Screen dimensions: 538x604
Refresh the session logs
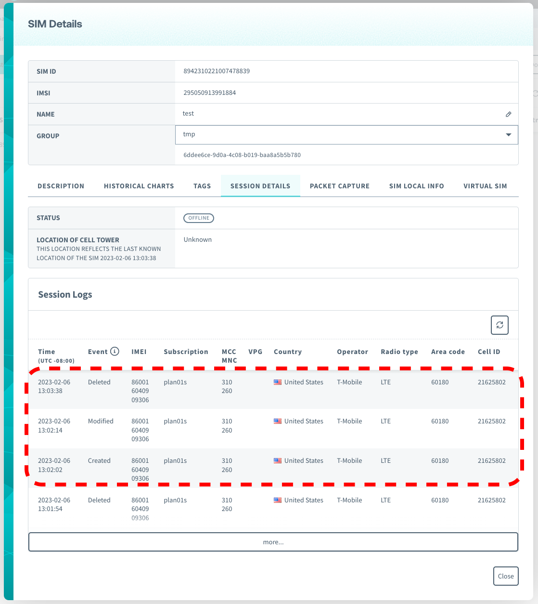pyautogui.click(x=500, y=325)
